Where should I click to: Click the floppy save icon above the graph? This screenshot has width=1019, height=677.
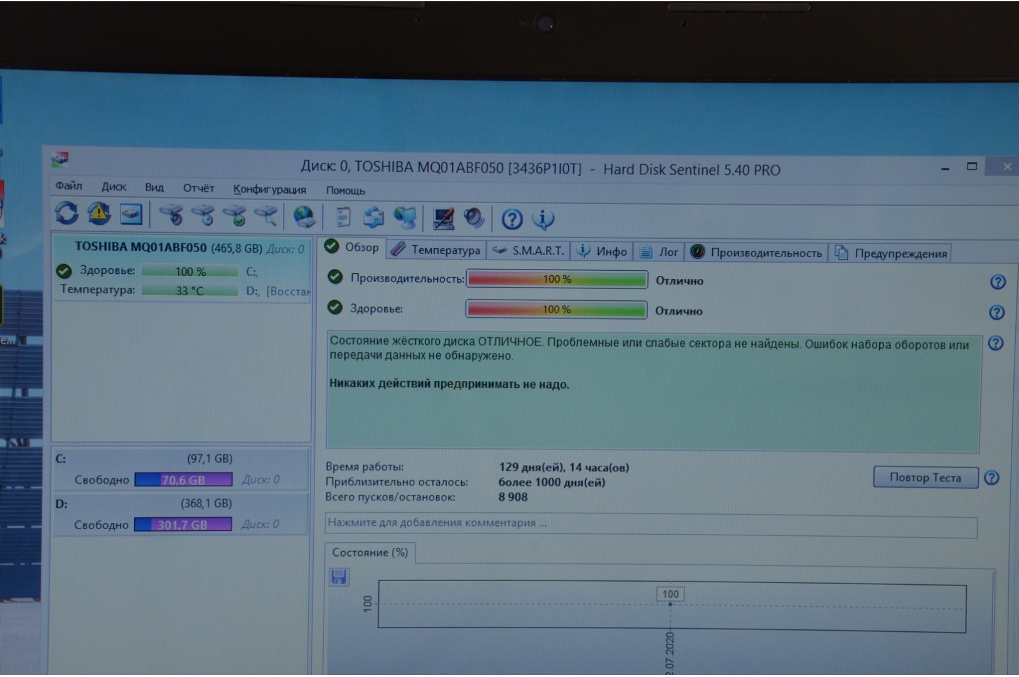pyautogui.click(x=339, y=577)
